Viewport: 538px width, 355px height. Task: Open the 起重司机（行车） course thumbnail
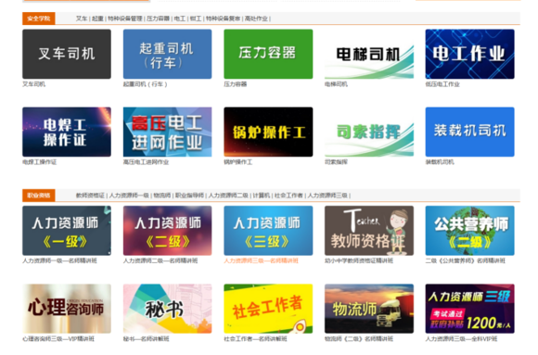(168, 54)
